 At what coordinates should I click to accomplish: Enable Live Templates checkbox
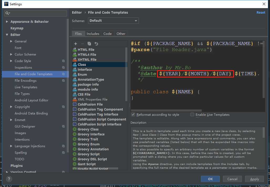coord(192,114)
